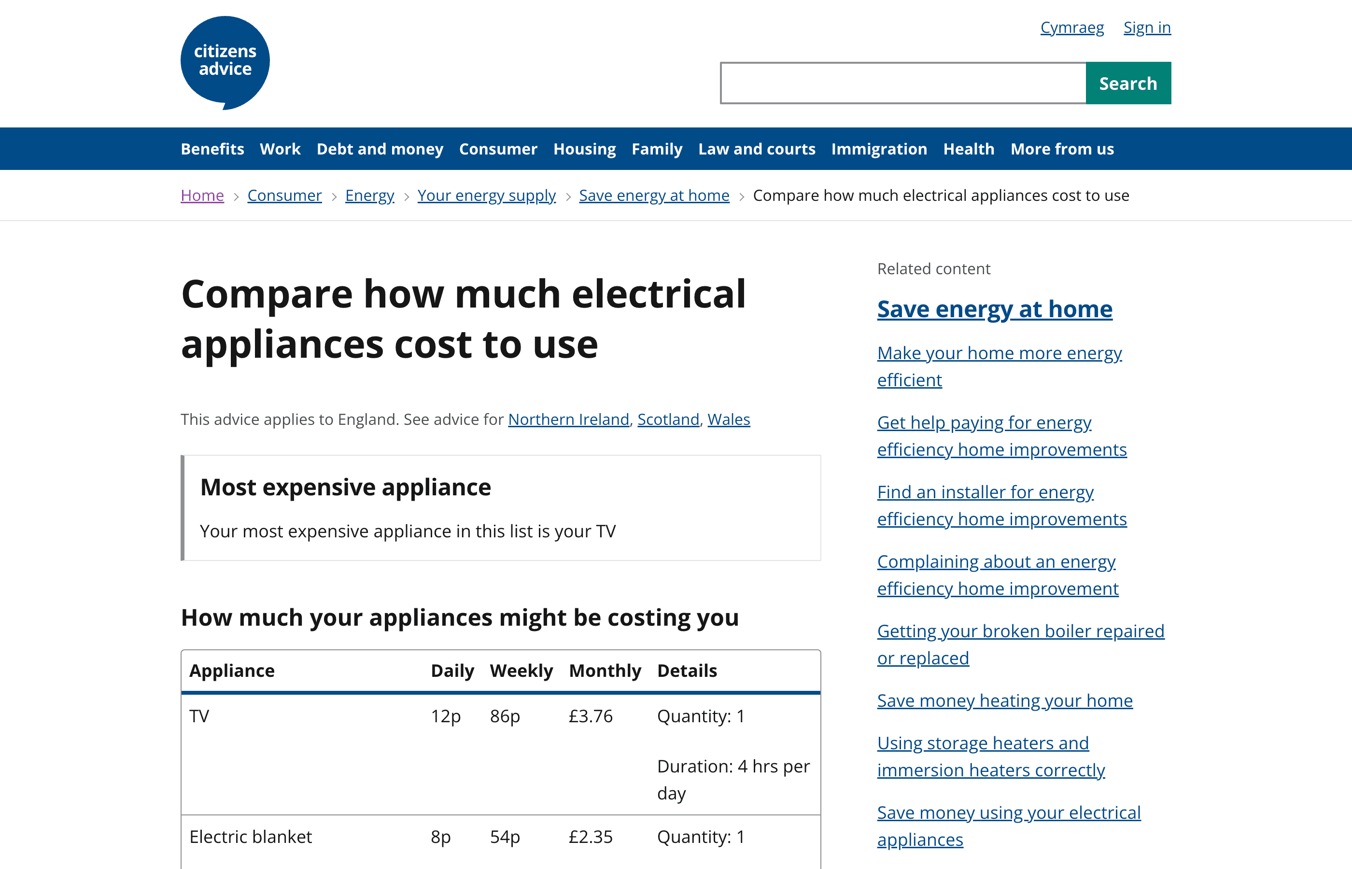Click the Duration: 4 hrs per day text
The width and height of the screenshot is (1352, 869).
(x=733, y=779)
